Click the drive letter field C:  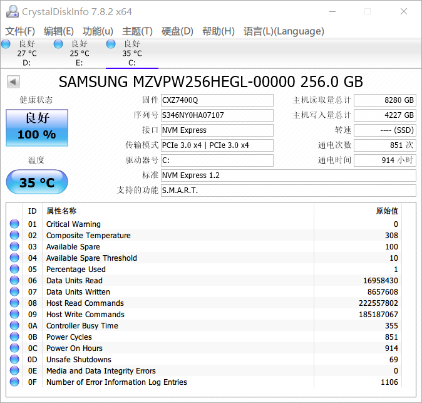217,160
